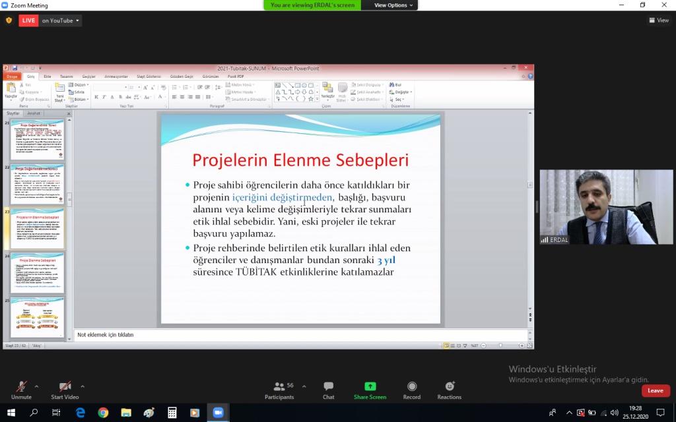Click the Record button icon
This screenshot has height=422, width=676.
pyautogui.click(x=412, y=386)
